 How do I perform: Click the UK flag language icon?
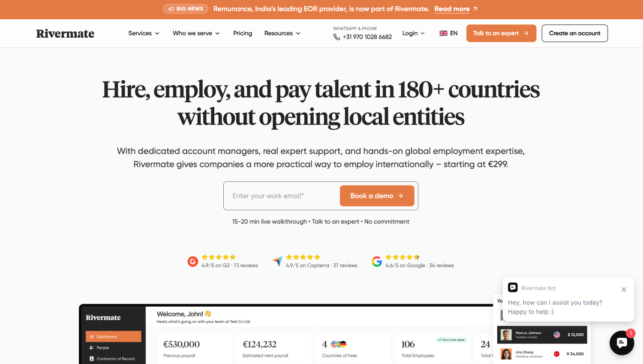pos(443,33)
